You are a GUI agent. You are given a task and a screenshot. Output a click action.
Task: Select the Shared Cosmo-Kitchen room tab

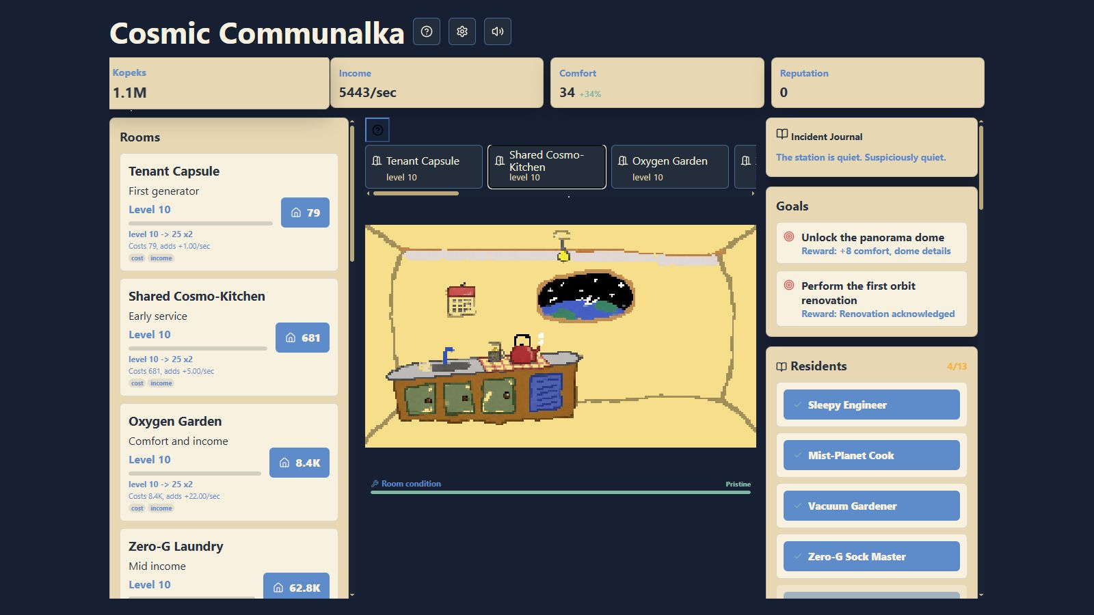[547, 167]
